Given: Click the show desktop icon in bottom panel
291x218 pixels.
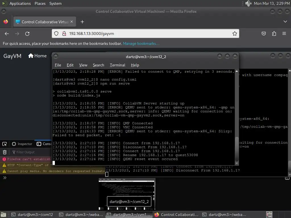Looking at the screenshot, I should point(3,215).
